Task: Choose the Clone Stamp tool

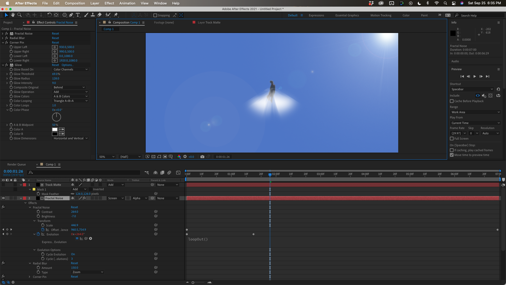Action: pyautogui.click(x=93, y=15)
